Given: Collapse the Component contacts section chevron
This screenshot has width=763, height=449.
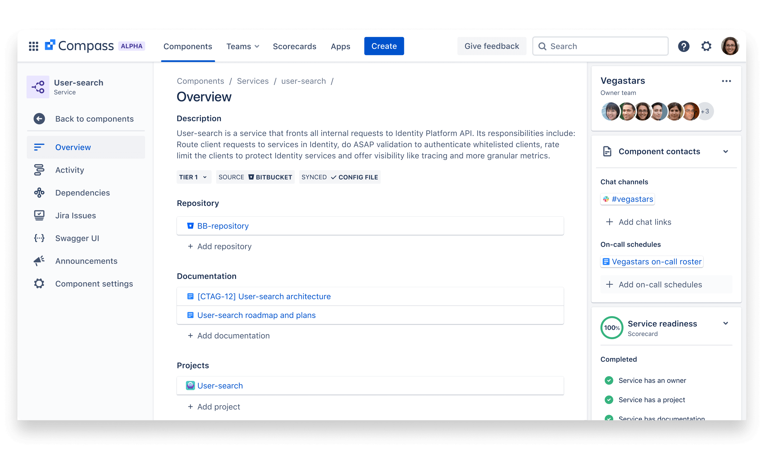Looking at the screenshot, I should point(726,152).
